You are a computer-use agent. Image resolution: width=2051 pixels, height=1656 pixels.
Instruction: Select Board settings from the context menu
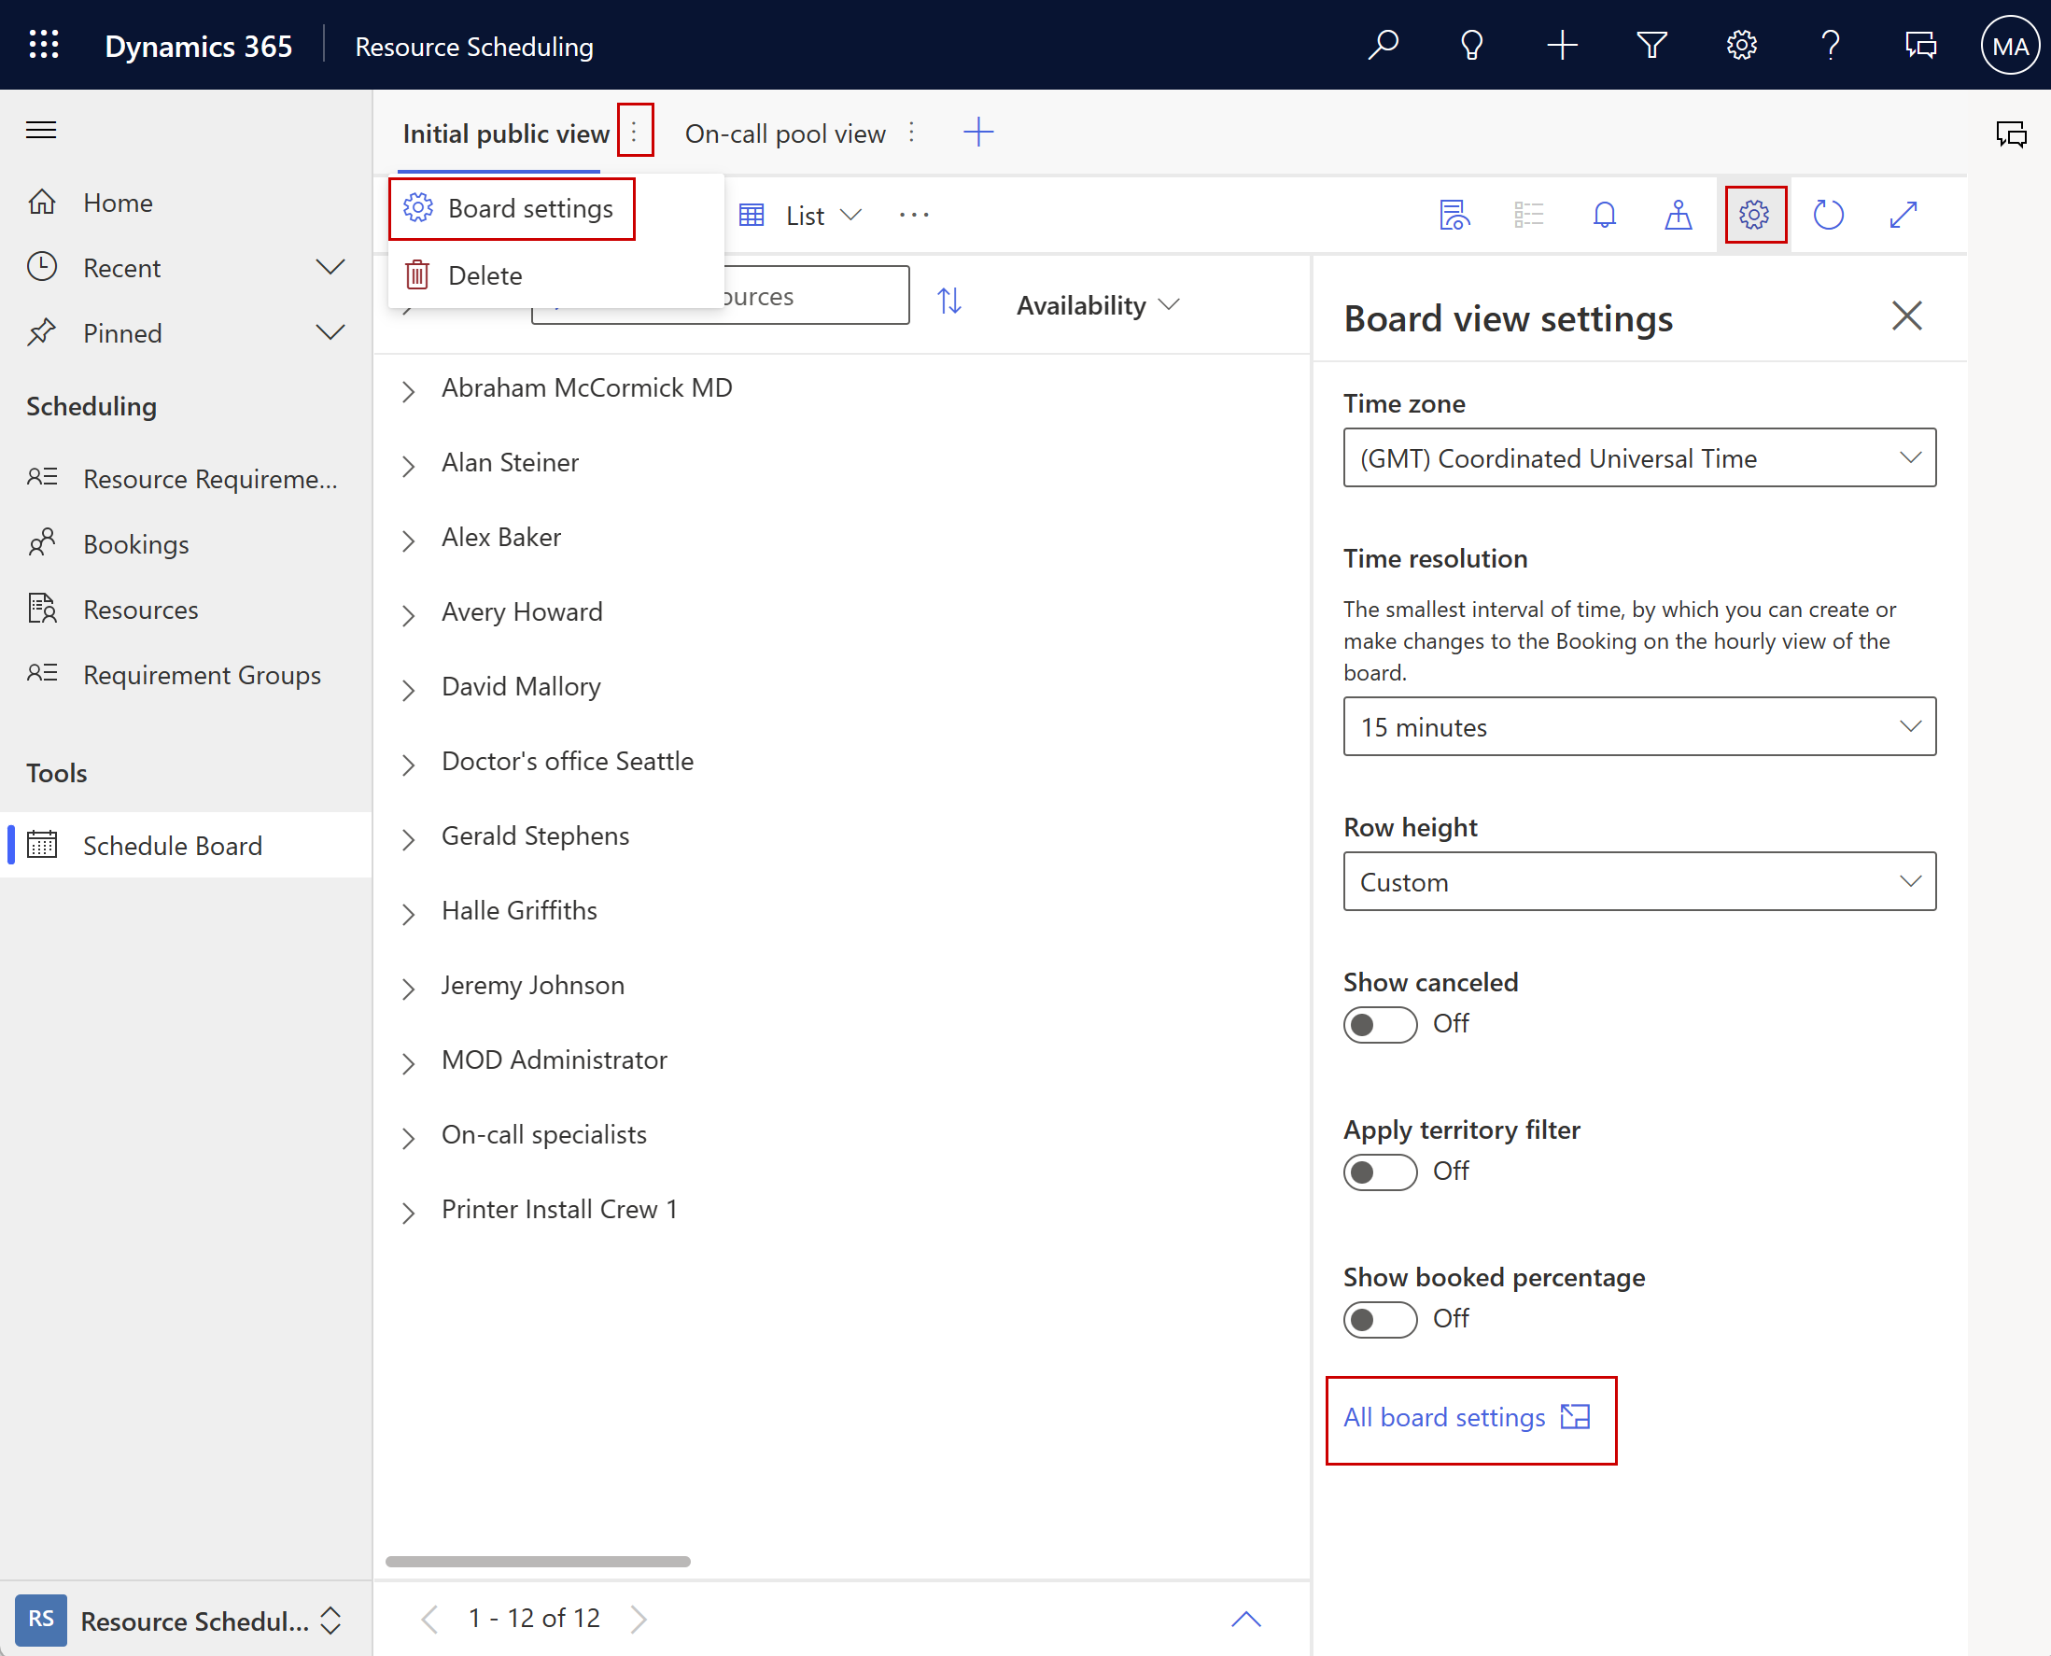(x=530, y=208)
